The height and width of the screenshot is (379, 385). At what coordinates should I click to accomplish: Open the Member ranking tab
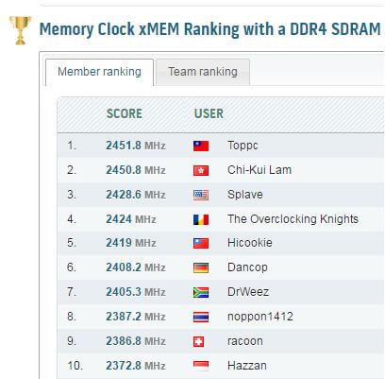tap(99, 72)
